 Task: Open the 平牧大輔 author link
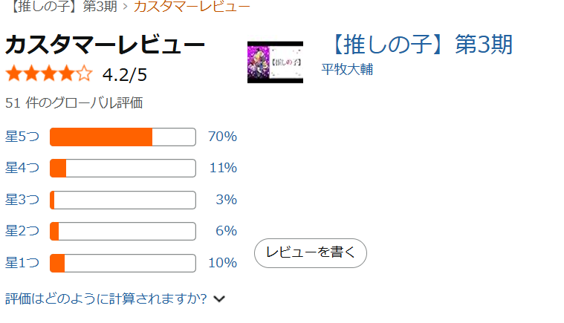pyautogui.click(x=347, y=70)
